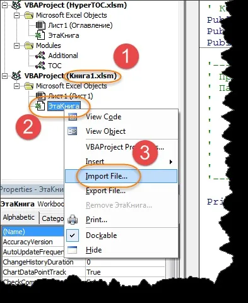The height and width of the screenshot is (303, 248).
Task: Collapse the VBAProject (HyperTOC.xlsm) node
Action: 4,5
